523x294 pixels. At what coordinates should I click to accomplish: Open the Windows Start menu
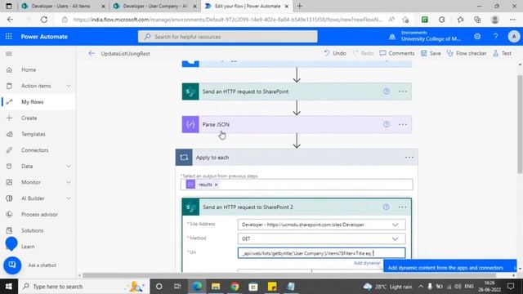pyautogui.click(x=9, y=287)
